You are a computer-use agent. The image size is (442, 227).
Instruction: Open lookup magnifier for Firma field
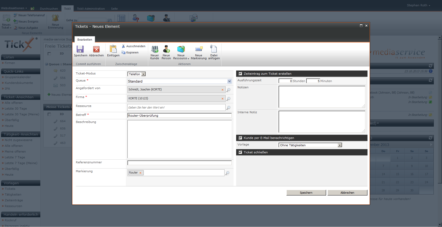coord(229,99)
